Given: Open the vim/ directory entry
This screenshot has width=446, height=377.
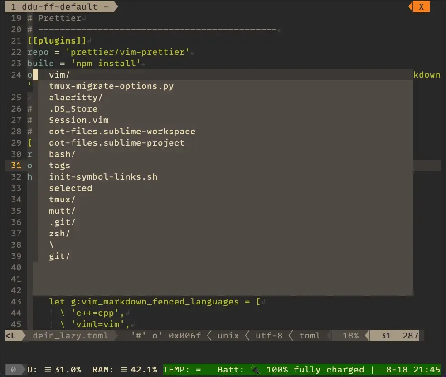Looking at the screenshot, I should 59,75.
